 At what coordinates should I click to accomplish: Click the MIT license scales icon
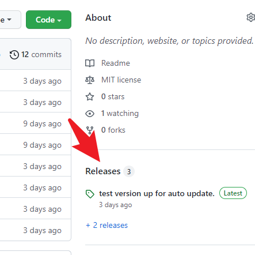click(x=90, y=80)
